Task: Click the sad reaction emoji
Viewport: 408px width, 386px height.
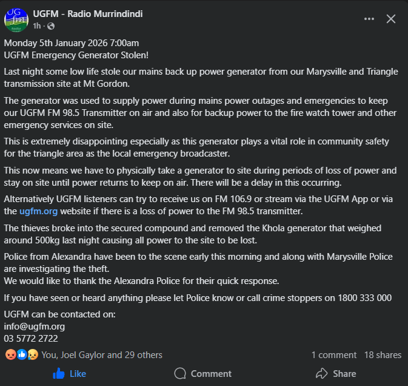Action: (32, 354)
